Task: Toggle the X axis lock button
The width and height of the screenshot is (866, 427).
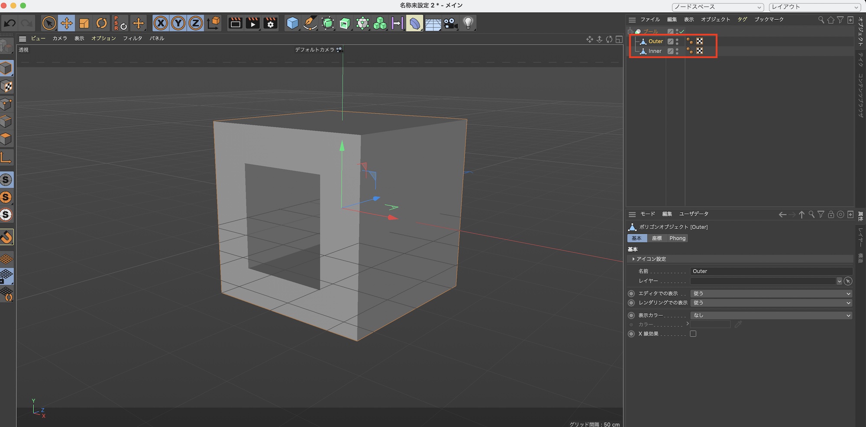Action: [x=161, y=23]
